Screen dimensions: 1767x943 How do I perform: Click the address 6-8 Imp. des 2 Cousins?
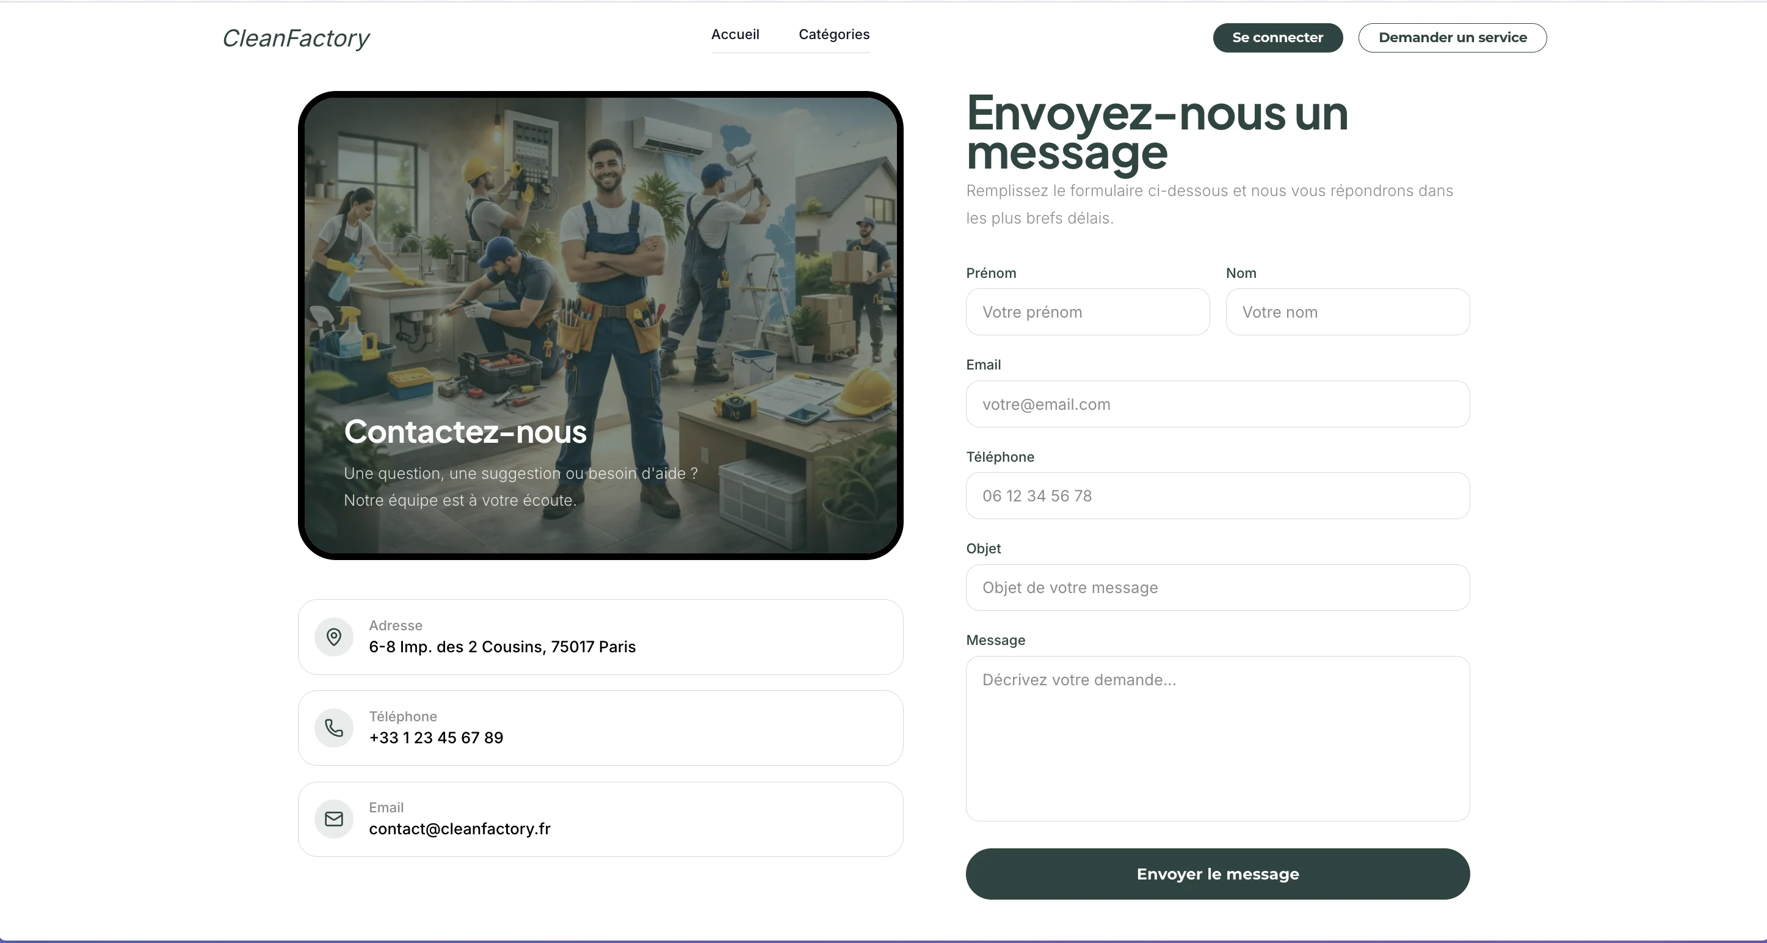[501, 647]
